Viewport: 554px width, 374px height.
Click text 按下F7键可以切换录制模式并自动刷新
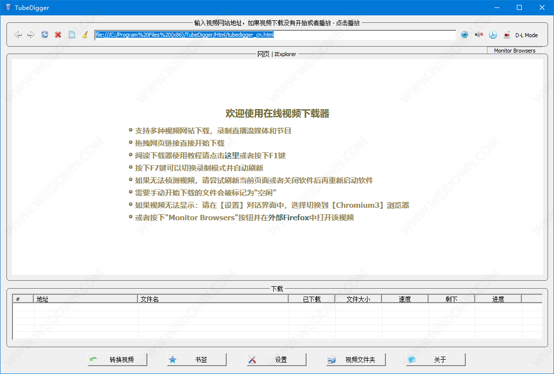[x=199, y=168]
